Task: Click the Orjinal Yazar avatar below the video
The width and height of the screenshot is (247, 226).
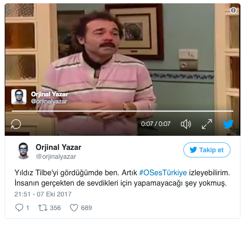Action: [x=23, y=151]
